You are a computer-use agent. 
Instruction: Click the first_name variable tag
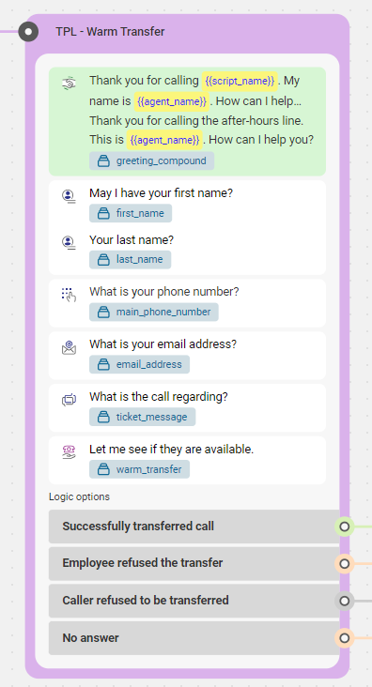click(131, 213)
